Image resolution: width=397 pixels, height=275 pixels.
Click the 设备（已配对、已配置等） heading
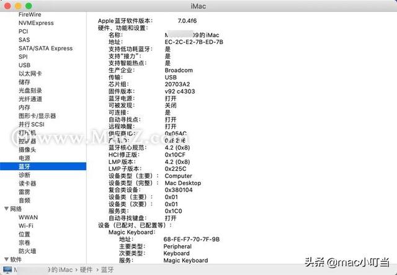coord(135,225)
